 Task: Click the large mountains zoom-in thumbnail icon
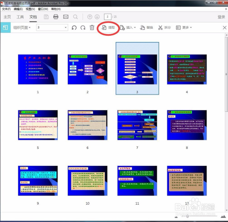point(223,217)
